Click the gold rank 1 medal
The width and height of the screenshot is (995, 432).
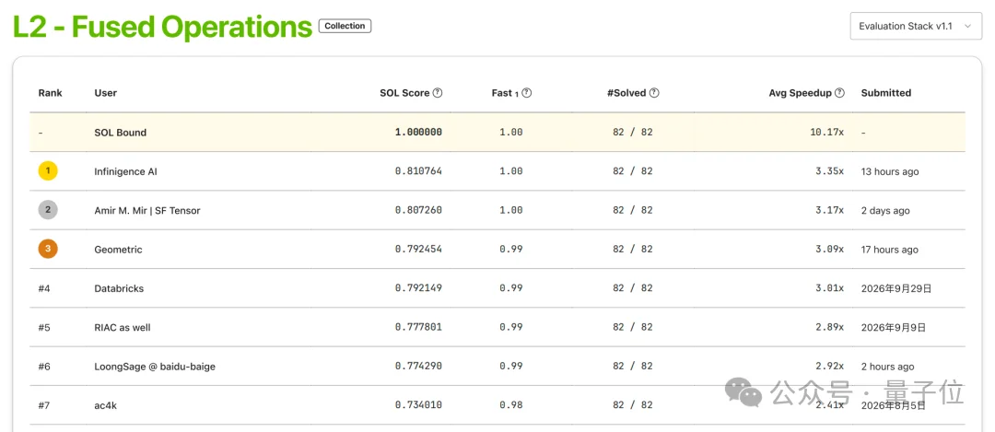point(48,171)
